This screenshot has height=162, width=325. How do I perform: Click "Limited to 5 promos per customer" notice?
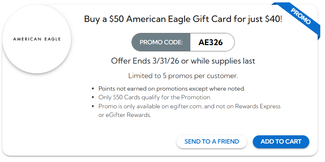point(183,75)
